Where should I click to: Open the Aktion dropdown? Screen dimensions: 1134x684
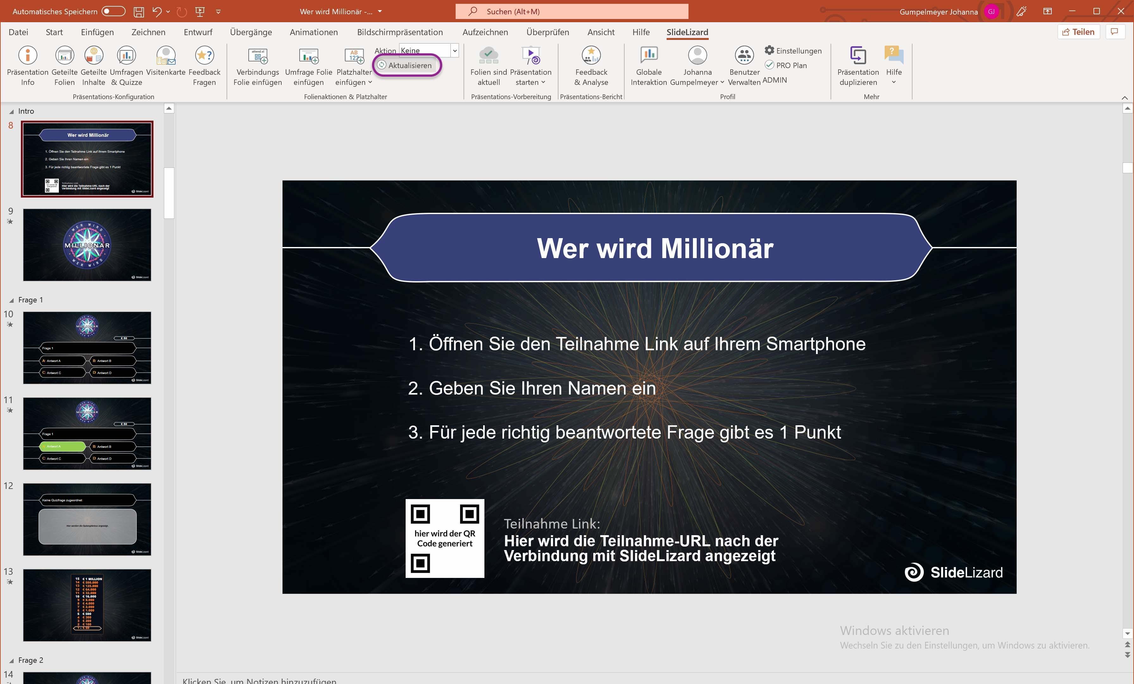pyautogui.click(x=455, y=51)
